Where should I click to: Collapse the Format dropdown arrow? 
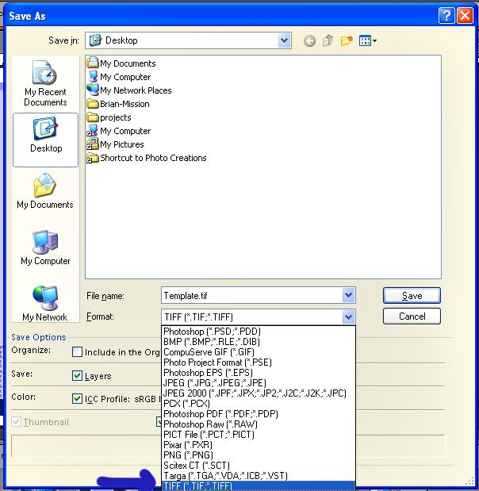[x=348, y=317]
